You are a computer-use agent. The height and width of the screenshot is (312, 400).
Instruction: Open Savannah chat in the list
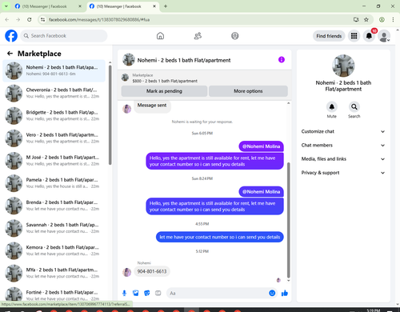click(54, 228)
